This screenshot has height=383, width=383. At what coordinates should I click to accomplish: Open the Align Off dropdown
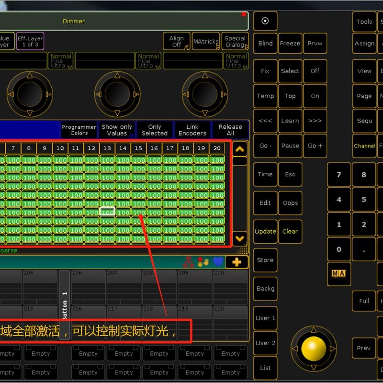click(176, 41)
